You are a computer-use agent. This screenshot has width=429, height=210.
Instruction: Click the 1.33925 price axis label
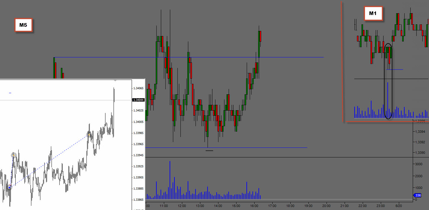[138, 166]
